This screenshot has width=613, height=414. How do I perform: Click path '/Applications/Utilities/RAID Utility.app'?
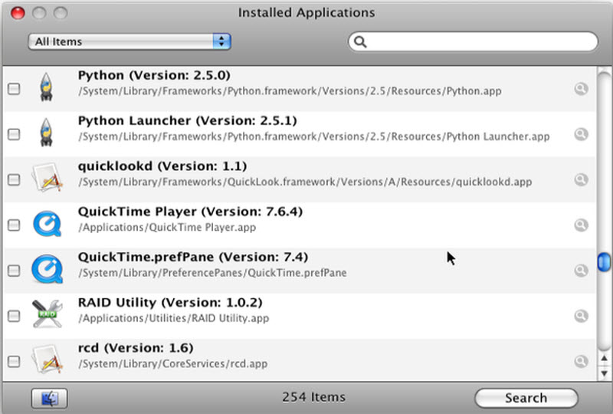tap(174, 318)
